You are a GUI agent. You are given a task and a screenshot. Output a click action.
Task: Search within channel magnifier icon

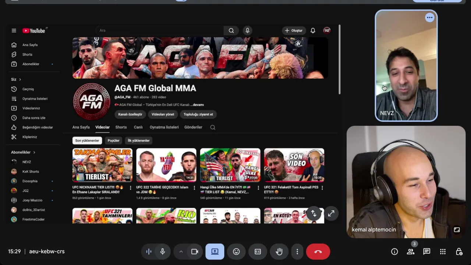coord(213,127)
